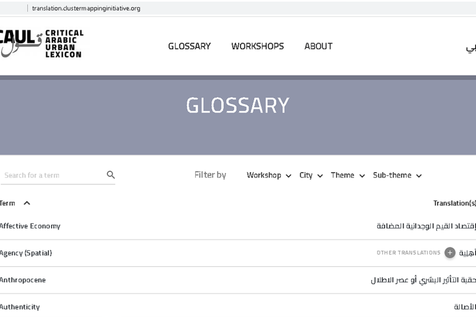
Task: Open the Theme filter dropdown
Action: [347, 175]
